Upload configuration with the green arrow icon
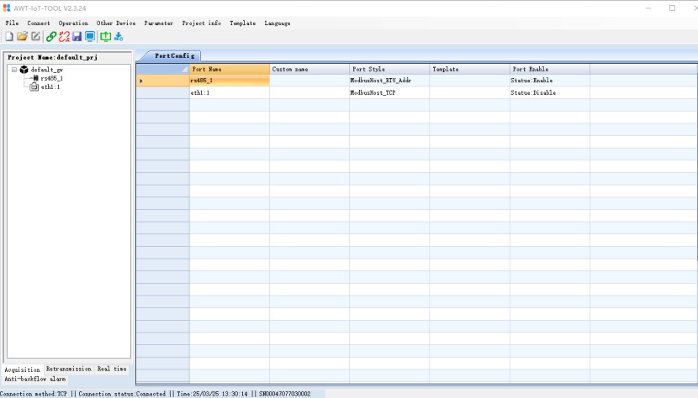This screenshot has width=698, height=398. tap(105, 36)
